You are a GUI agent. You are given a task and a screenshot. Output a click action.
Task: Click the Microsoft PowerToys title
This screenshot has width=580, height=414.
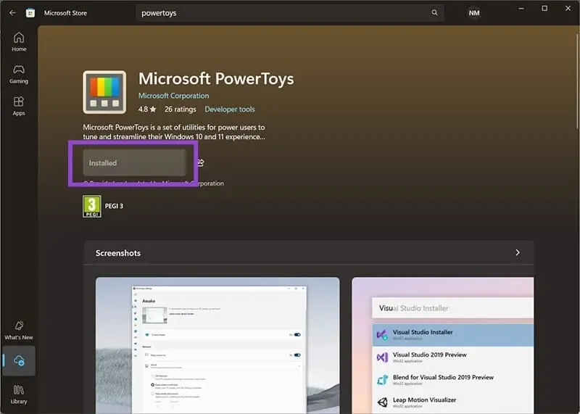(216, 79)
